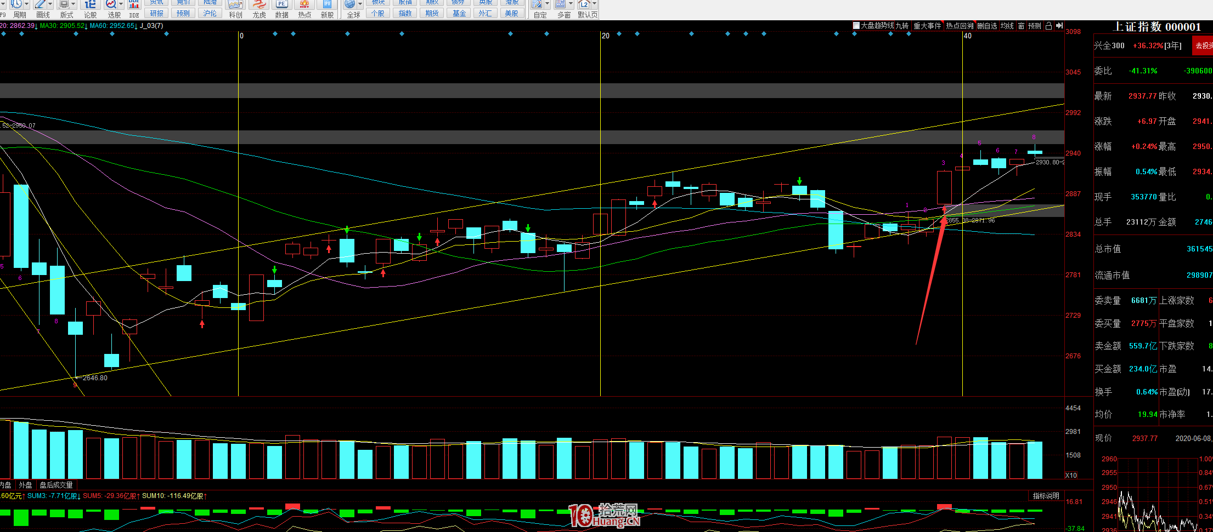Open the 多窗 multi-window icon
Viewport: 1213px width, 532px height.
pyautogui.click(x=560, y=5)
